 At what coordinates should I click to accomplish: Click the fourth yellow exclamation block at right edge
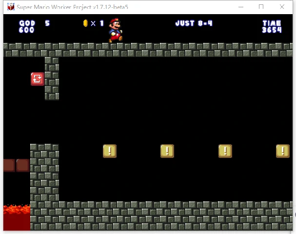283,151
